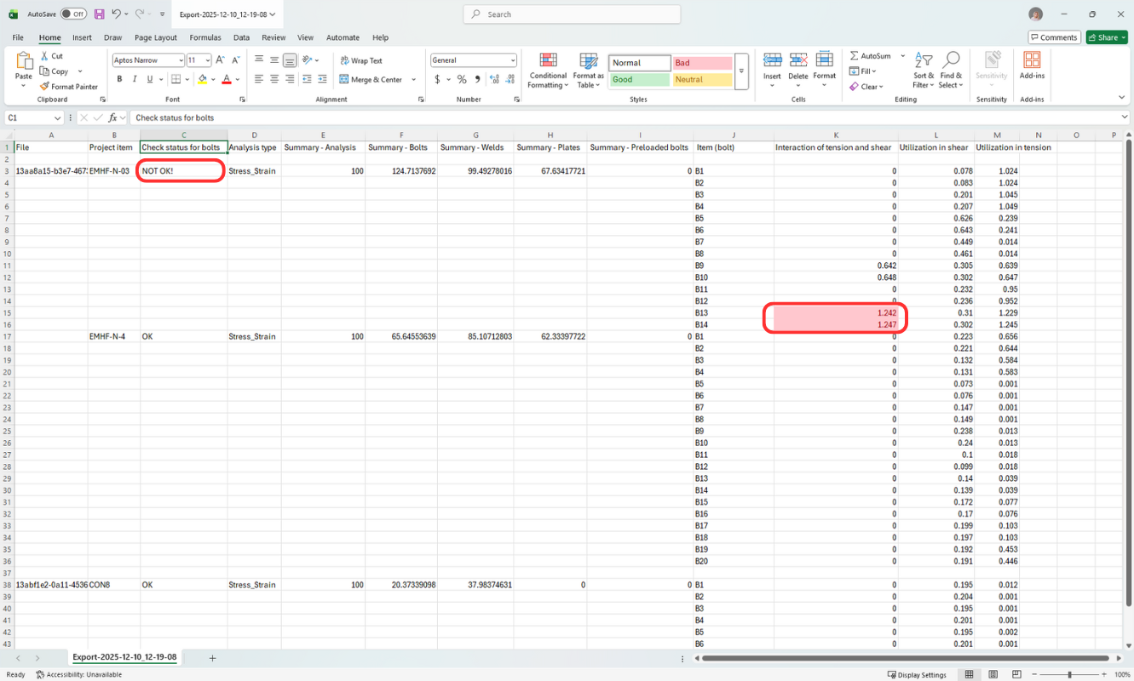Toggle the AutoSave switch
The width and height of the screenshot is (1134, 681).
coord(73,14)
